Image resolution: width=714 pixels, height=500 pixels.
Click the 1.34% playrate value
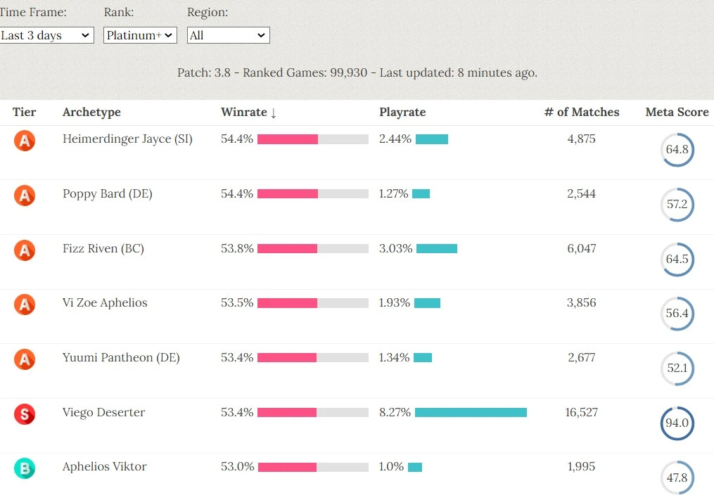pyautogui.click(x=395, y=357)
